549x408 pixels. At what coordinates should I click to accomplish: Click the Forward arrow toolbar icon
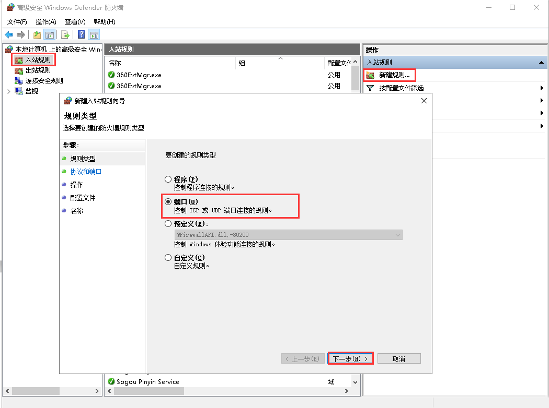[21, 34]
